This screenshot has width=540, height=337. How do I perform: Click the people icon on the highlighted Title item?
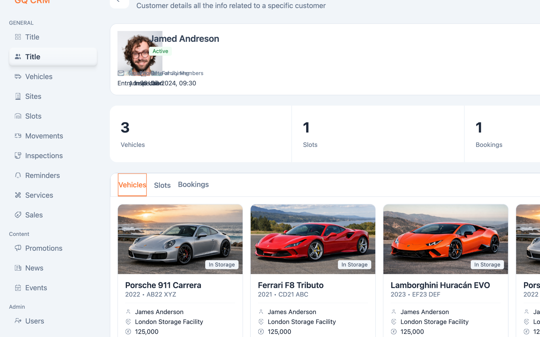click(18, 57)
